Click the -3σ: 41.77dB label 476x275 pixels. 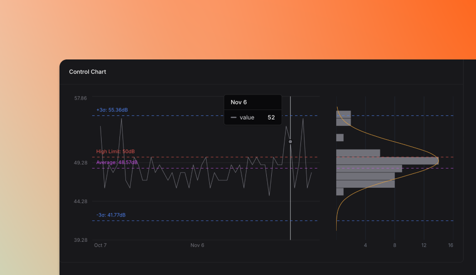(x=111, y=215)
